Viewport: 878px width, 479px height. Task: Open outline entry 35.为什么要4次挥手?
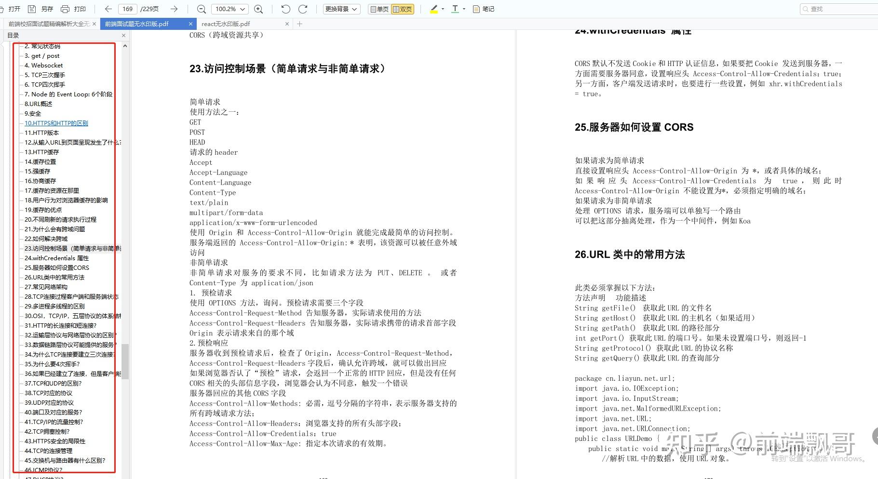click(52, 364)
